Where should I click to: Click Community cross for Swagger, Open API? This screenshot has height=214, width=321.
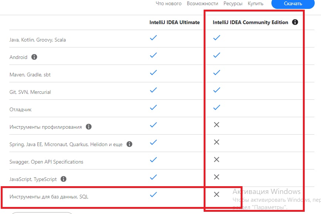pos(217,159)
